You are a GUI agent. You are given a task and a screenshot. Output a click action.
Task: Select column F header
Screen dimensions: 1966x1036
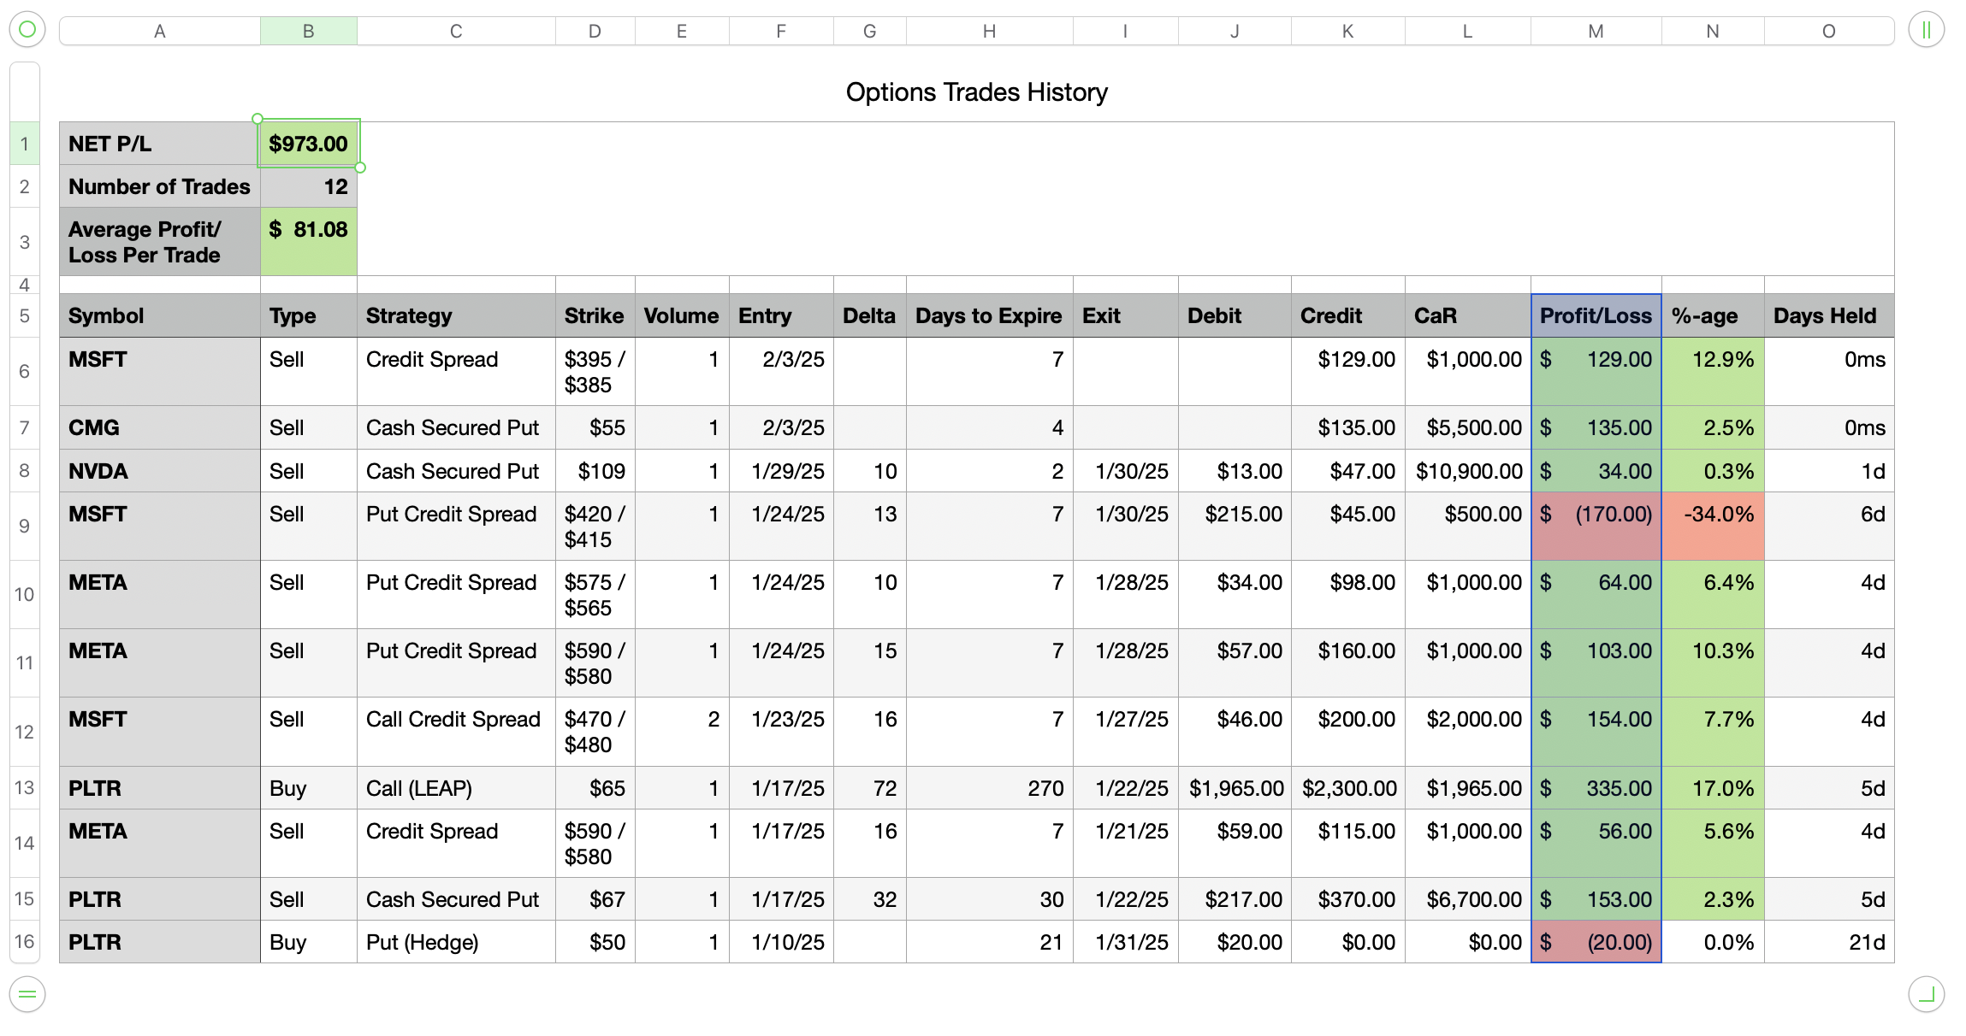point(781,32)
